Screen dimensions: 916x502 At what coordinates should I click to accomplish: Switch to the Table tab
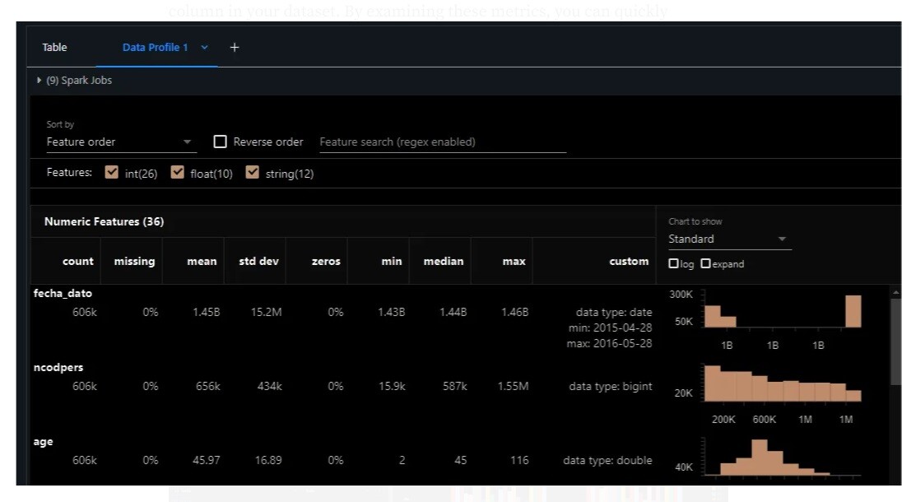tap(54, 47)
